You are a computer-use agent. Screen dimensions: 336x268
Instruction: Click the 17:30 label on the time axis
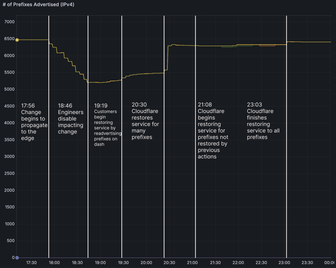coord(31,263)
